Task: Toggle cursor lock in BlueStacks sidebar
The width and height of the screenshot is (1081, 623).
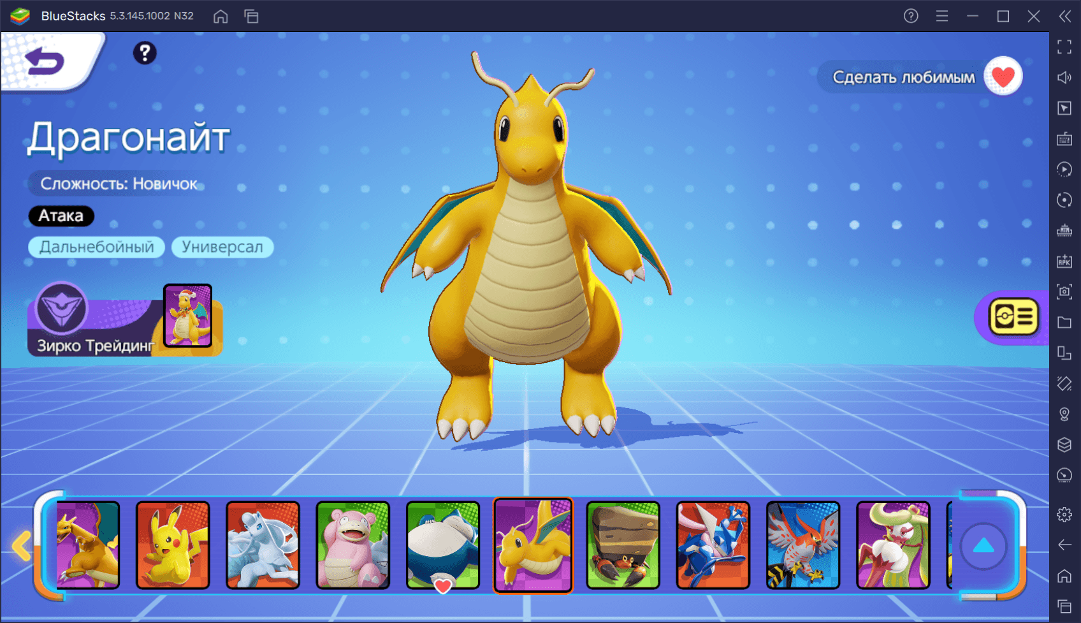Action: tap(1064, 108)
